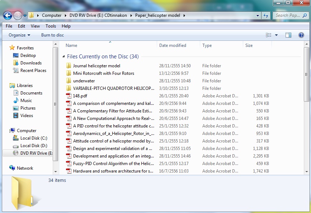Image resolution: width=311 pixels, height=213 pixels.
Task: Click the Burn to disc button
Action: (x=52, y=35)
